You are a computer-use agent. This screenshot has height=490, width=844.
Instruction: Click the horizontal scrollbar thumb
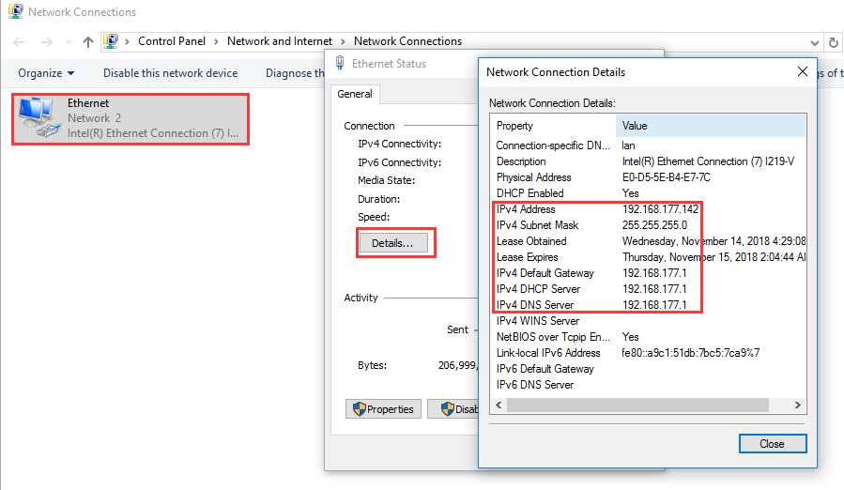pyautogui.click(x=637, y=405)
